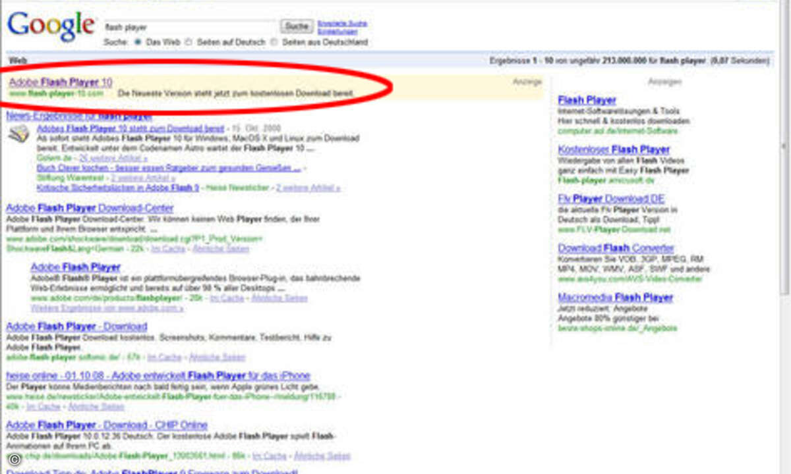Viewport: 791px width, 474px height.
Task: Click the Suche button
Action: coord(296,26)
